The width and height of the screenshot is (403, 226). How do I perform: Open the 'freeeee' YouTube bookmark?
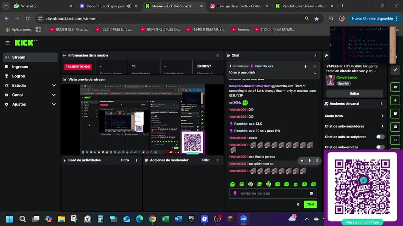coord(240,30)
